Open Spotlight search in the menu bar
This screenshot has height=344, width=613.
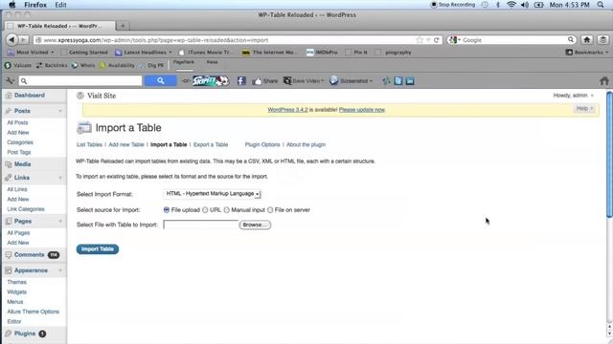pos(601,5)
